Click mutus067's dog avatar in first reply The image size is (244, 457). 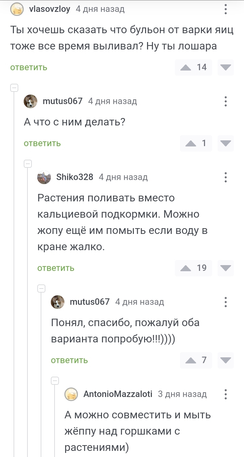[30, 101]
